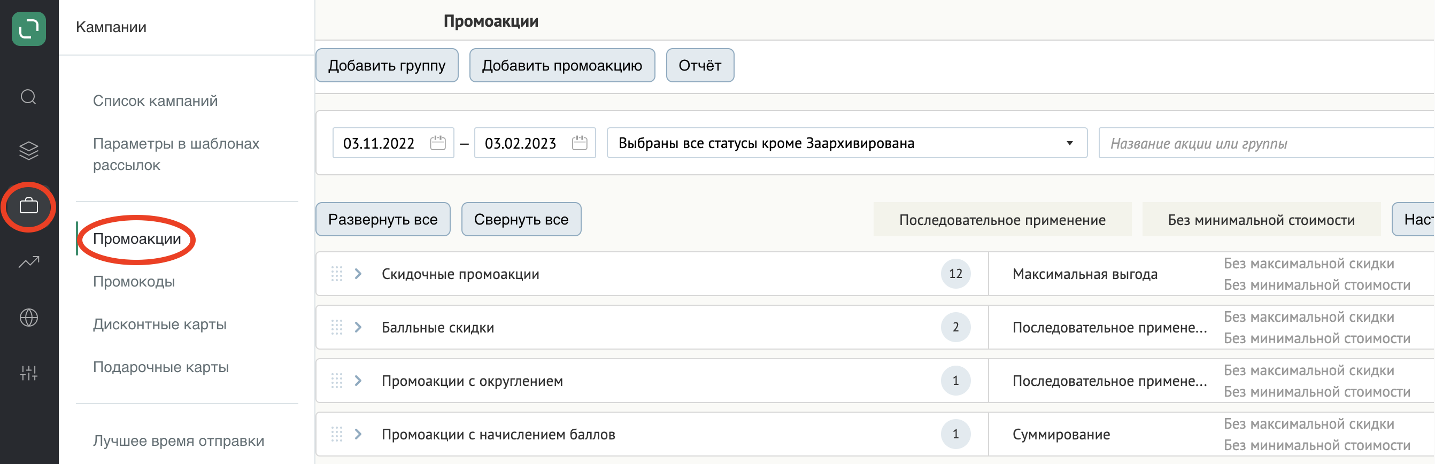
Task: Click Без минимальной стоимости header label
Action: [1262, 220]
